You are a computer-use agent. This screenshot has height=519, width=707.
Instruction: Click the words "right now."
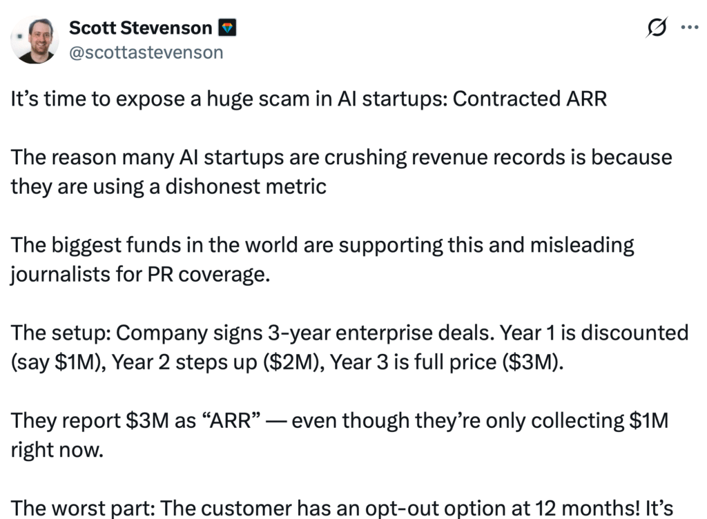(x=57, y=450)
